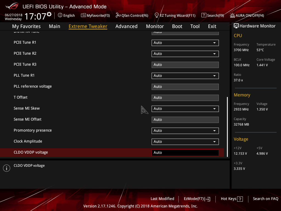The image size is (281, 211).
Task: Select the T Offset row label
Action: [x=20, y=97]
